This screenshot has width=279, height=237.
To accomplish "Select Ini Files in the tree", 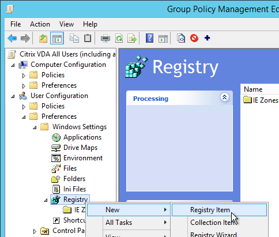I will click(x=74, y=189).
